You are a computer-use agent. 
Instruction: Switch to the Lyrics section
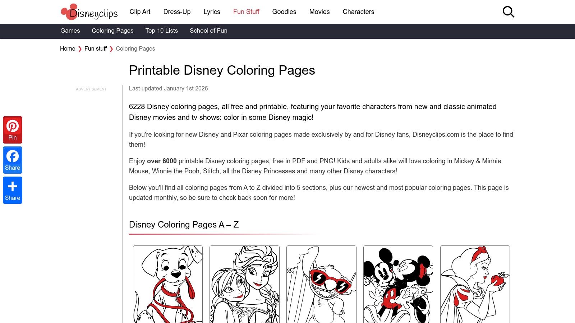tap(212, 11)
